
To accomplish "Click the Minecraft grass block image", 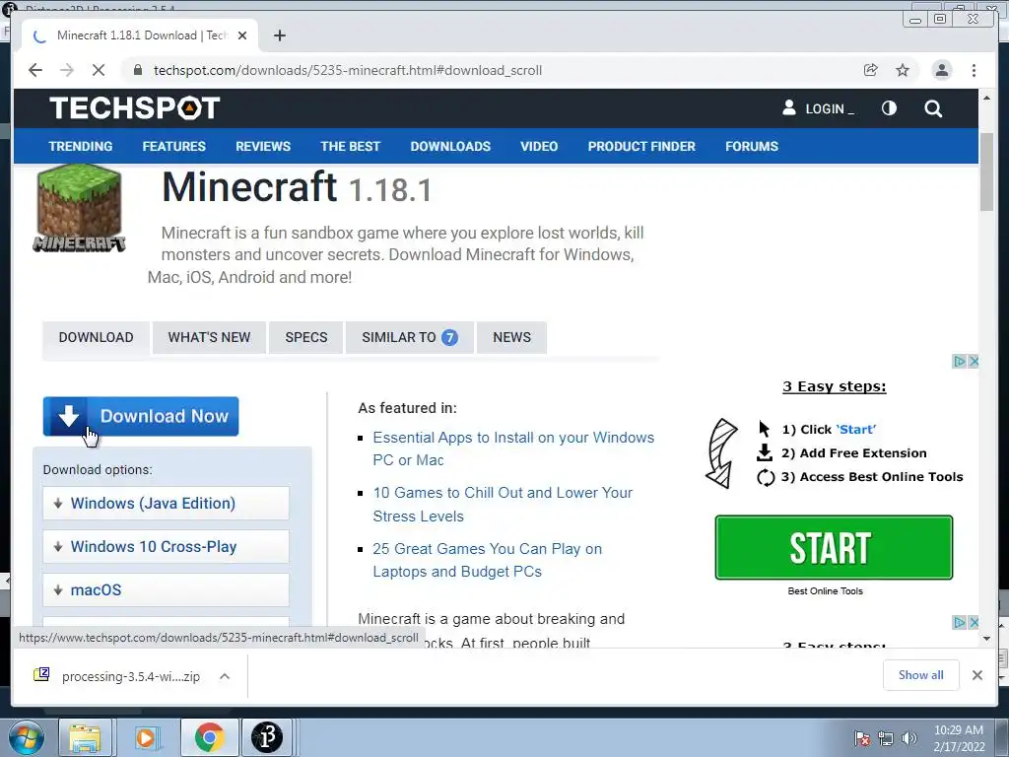I will [79, 207].
